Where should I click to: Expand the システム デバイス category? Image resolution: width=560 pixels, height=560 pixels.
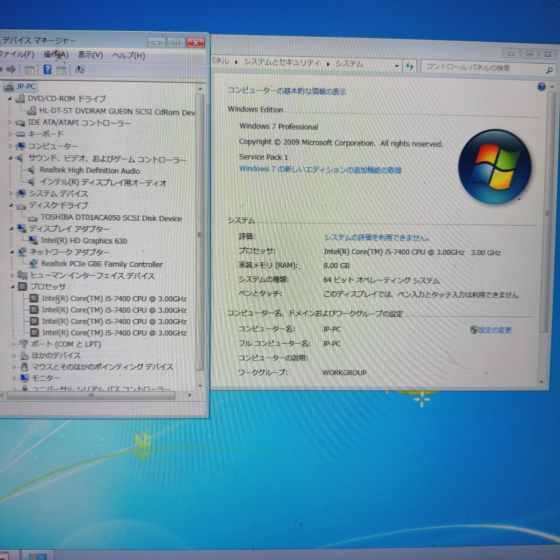coord(11,193)
